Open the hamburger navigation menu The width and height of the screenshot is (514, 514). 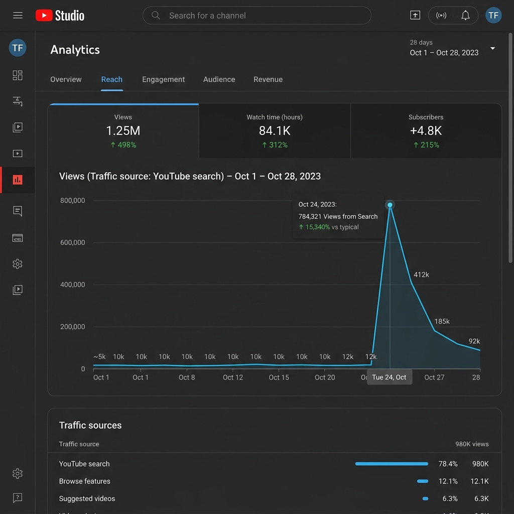click(18, 16)
